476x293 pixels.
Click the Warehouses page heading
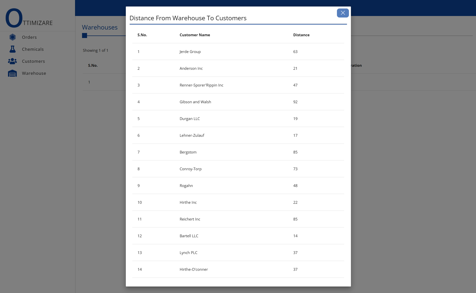point(100,27)
